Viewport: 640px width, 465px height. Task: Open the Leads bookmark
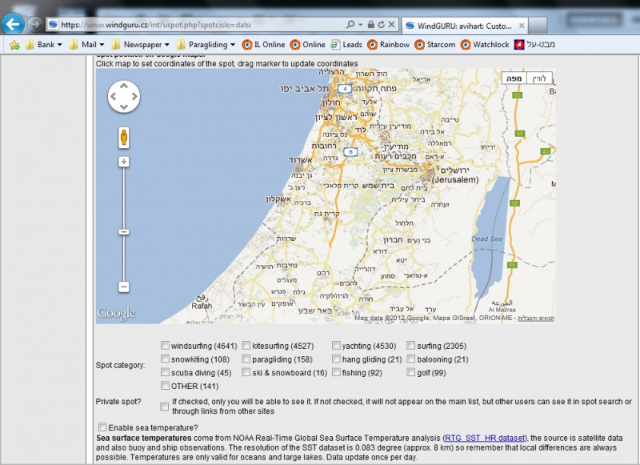tap(346, 45)
